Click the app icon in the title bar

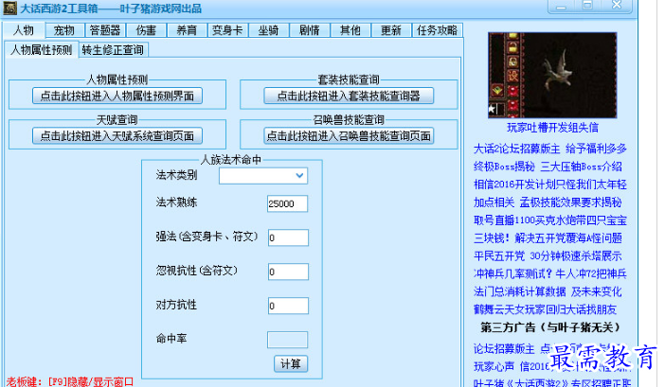click(9, 8)
